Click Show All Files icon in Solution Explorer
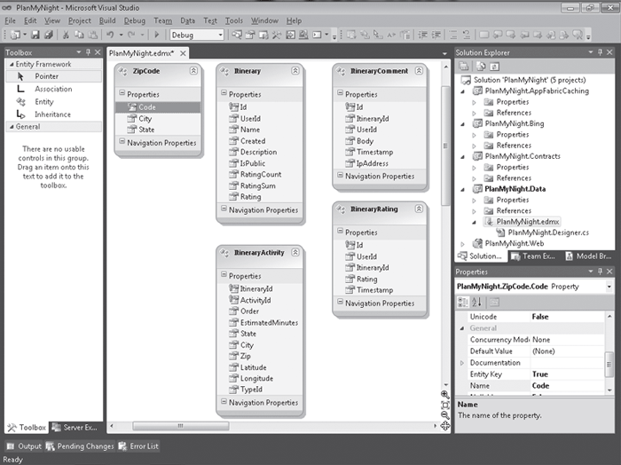Image resolution: width=621 pixels, height=465 pixels. pos(481,67)
